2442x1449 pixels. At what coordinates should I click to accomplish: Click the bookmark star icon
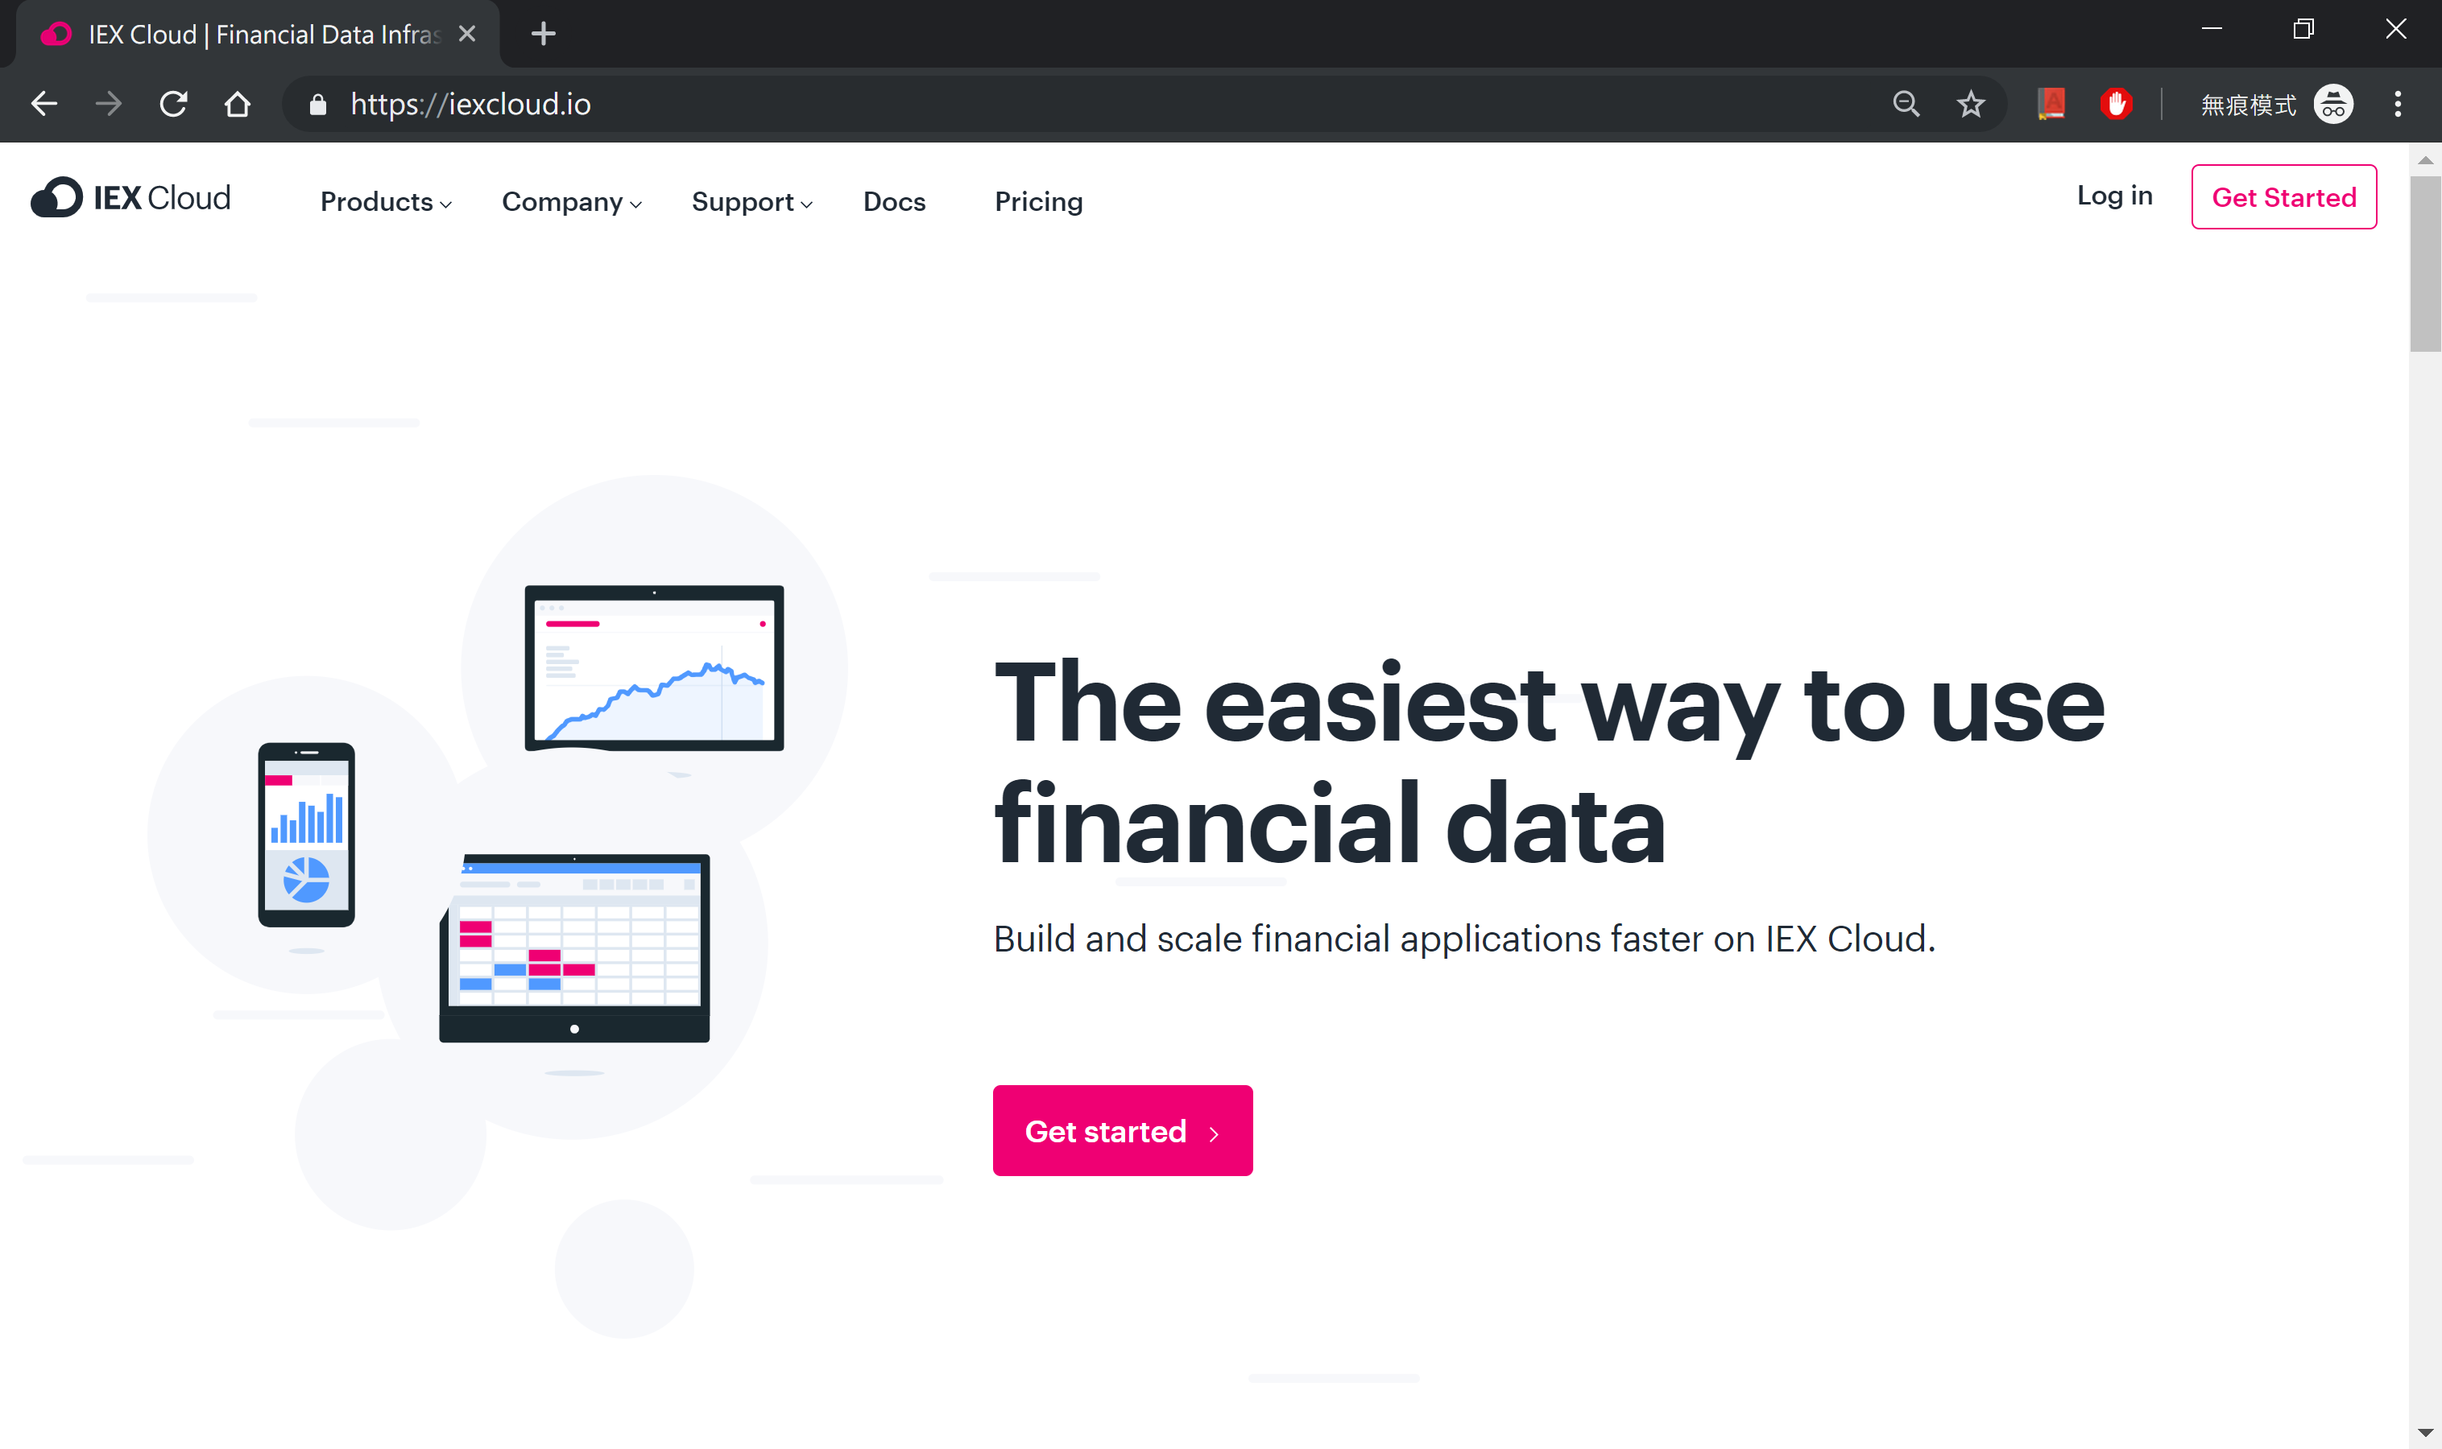pyautogui.click(x=1971, y=104)
